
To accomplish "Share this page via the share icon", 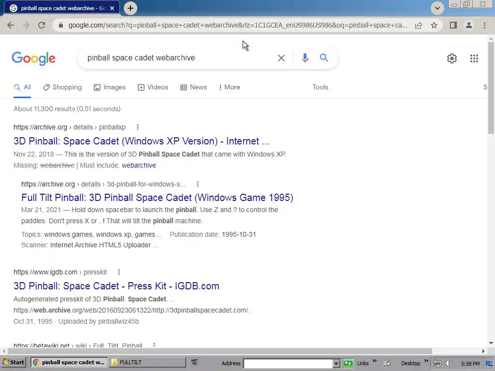I will (x=419, y=25).
